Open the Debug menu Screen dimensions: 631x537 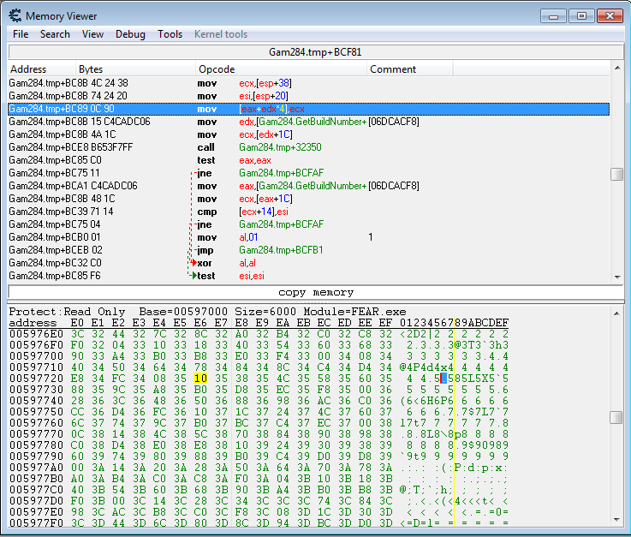pyautogui.click(x=130, y=34)
